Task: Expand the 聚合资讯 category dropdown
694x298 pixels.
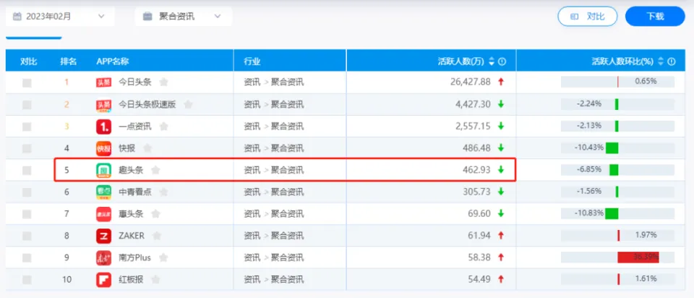Action: (183, 16)
